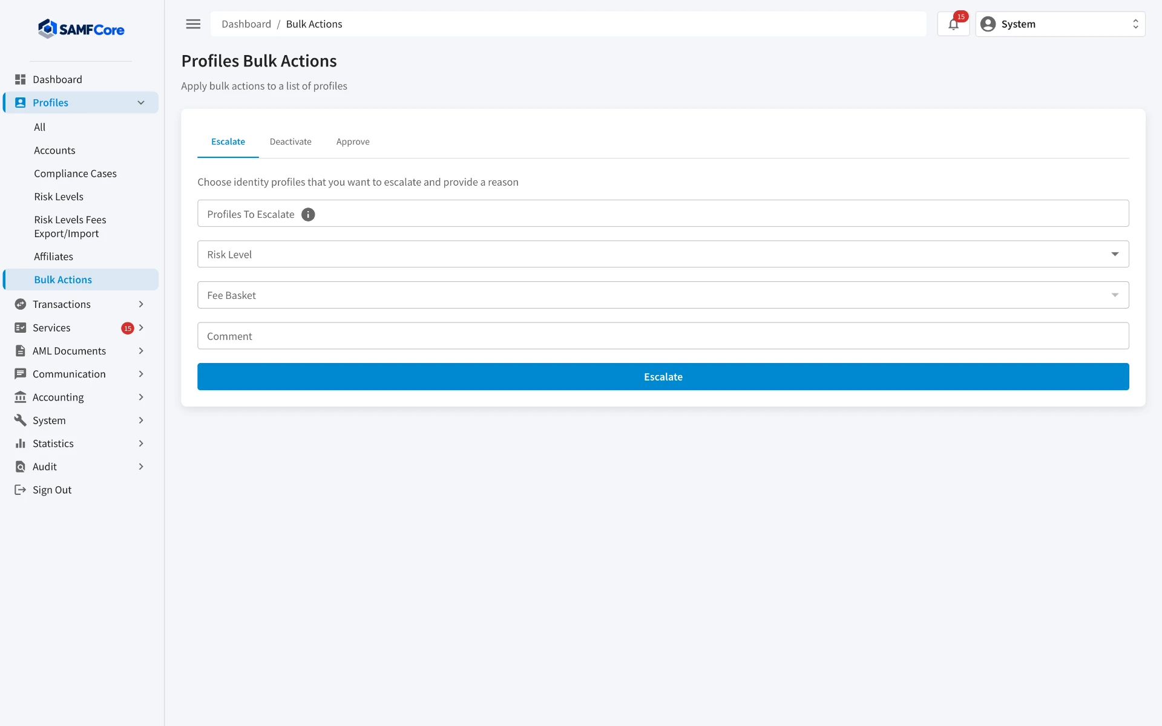Click the System user avatar icon
1162x726 pixels.
point(988,24)
